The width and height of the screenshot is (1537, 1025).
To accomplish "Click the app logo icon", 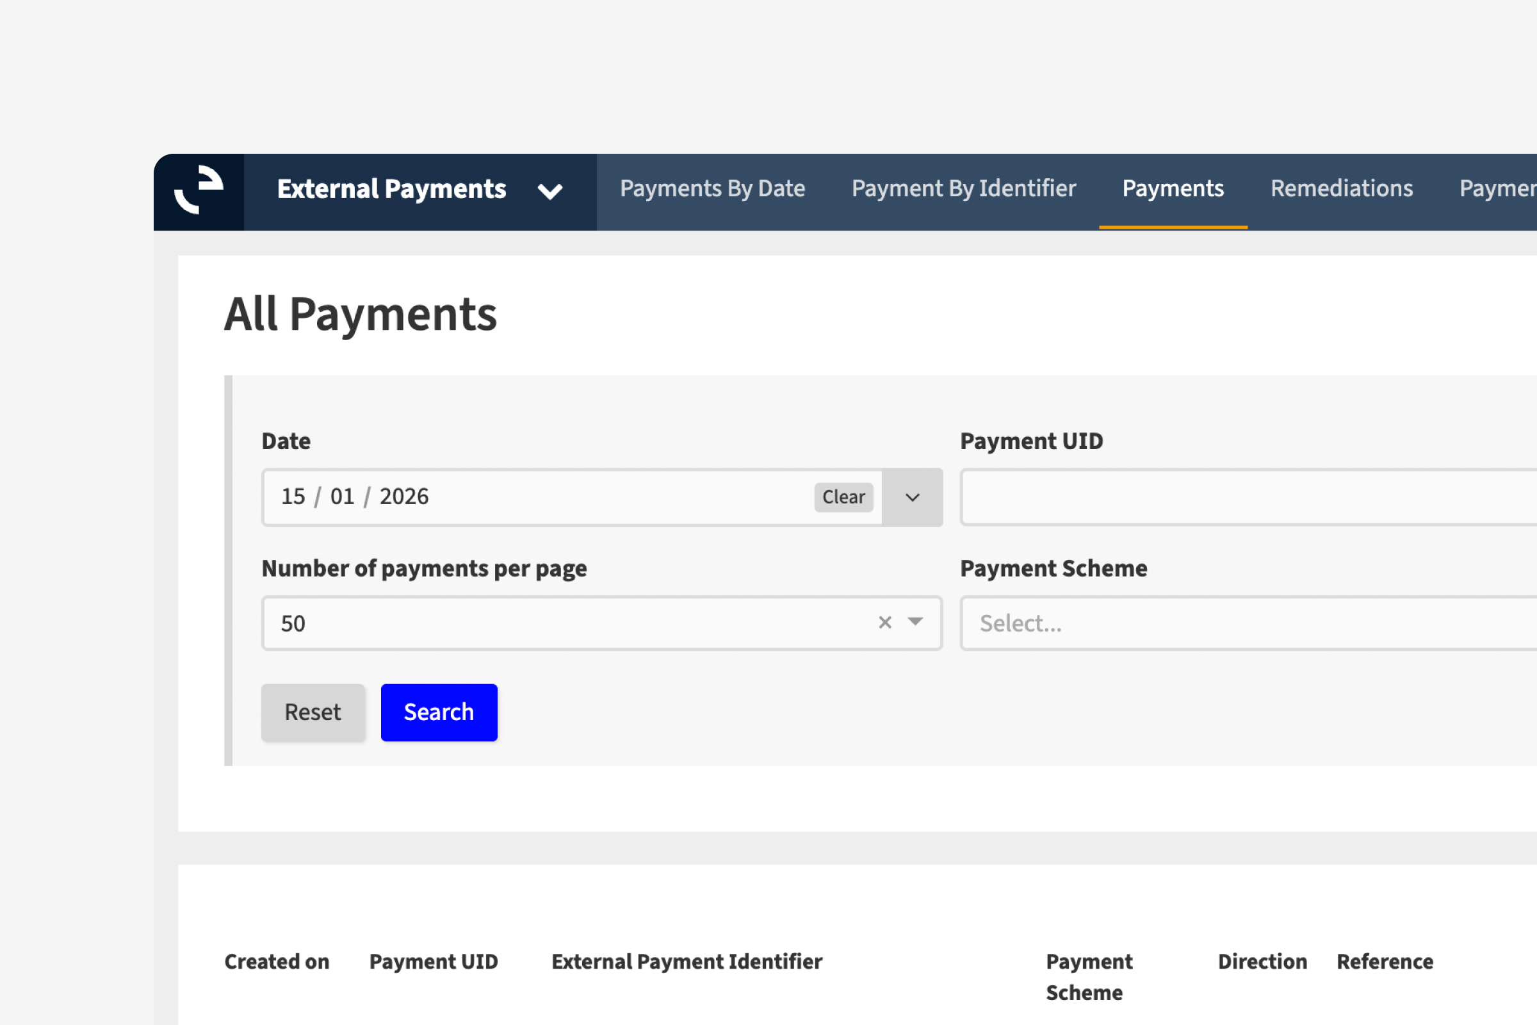I will point(199,191).
